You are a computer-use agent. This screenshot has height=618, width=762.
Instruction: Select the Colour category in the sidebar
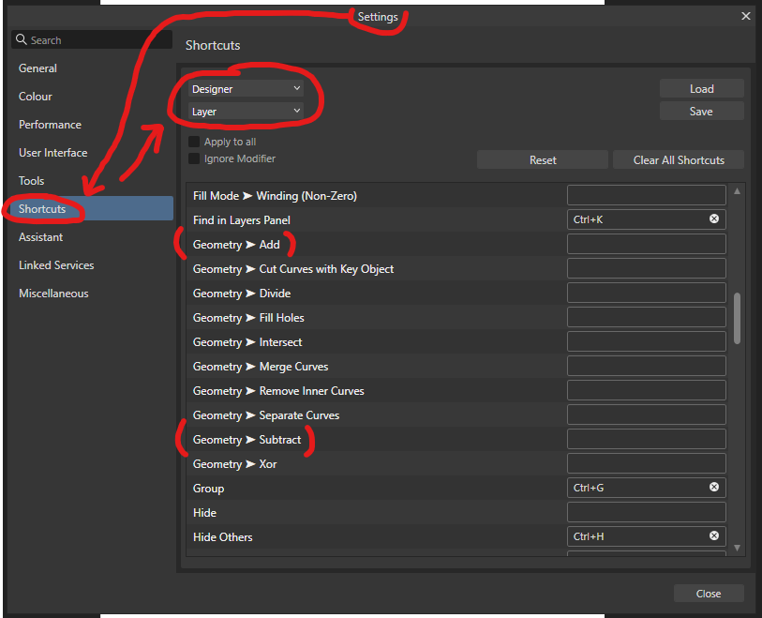coord(35,96)
